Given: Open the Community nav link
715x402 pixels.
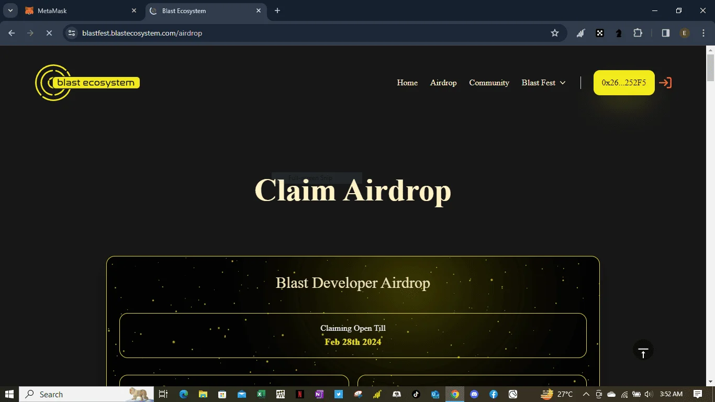Looking at the screenshot, I should pyautogui.click(x=489, y=83).
